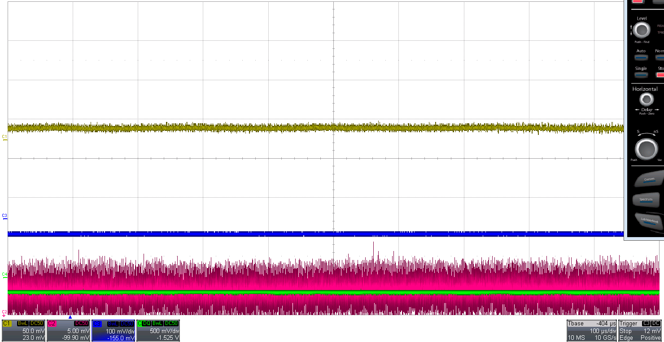664x342 pixels.
Task: Click the -404 µs delay value
Action: coord(606,324)
